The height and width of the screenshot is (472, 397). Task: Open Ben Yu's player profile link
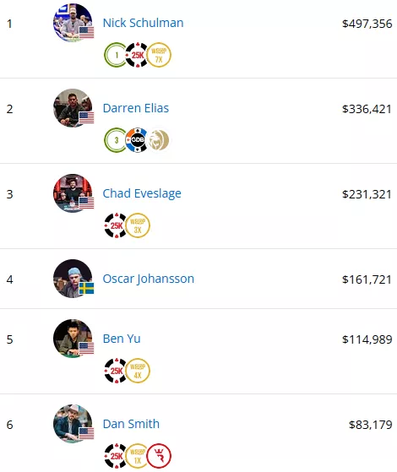[x=122, y=339]
